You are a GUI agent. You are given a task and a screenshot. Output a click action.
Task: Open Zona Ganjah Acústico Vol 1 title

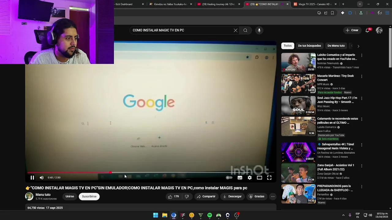(336, 167)
